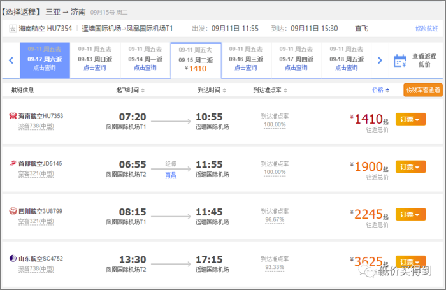Open the return low-price calendar icon
The height and width of the screenshot is (290, 446).
click(x=400, y=61)
